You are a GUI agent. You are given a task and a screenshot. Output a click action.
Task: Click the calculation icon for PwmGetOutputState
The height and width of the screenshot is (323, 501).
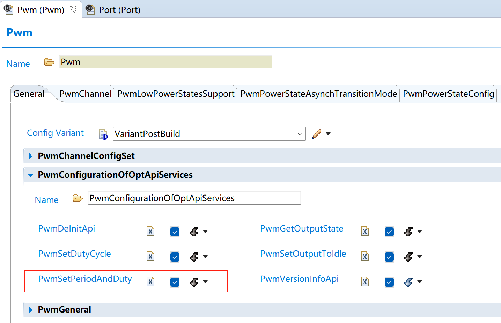408,232
